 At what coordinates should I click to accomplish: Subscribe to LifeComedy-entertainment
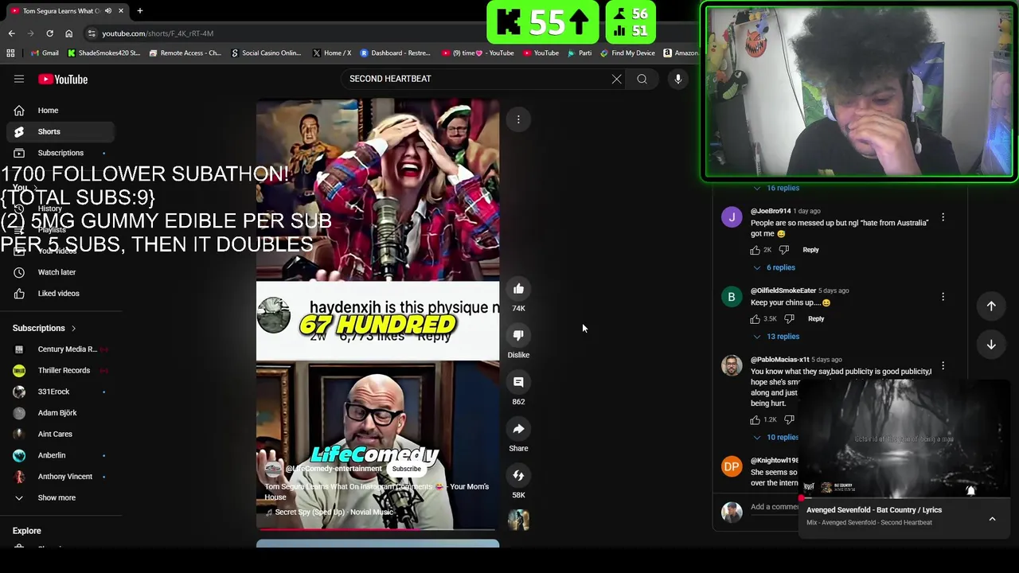coord(406,469)
